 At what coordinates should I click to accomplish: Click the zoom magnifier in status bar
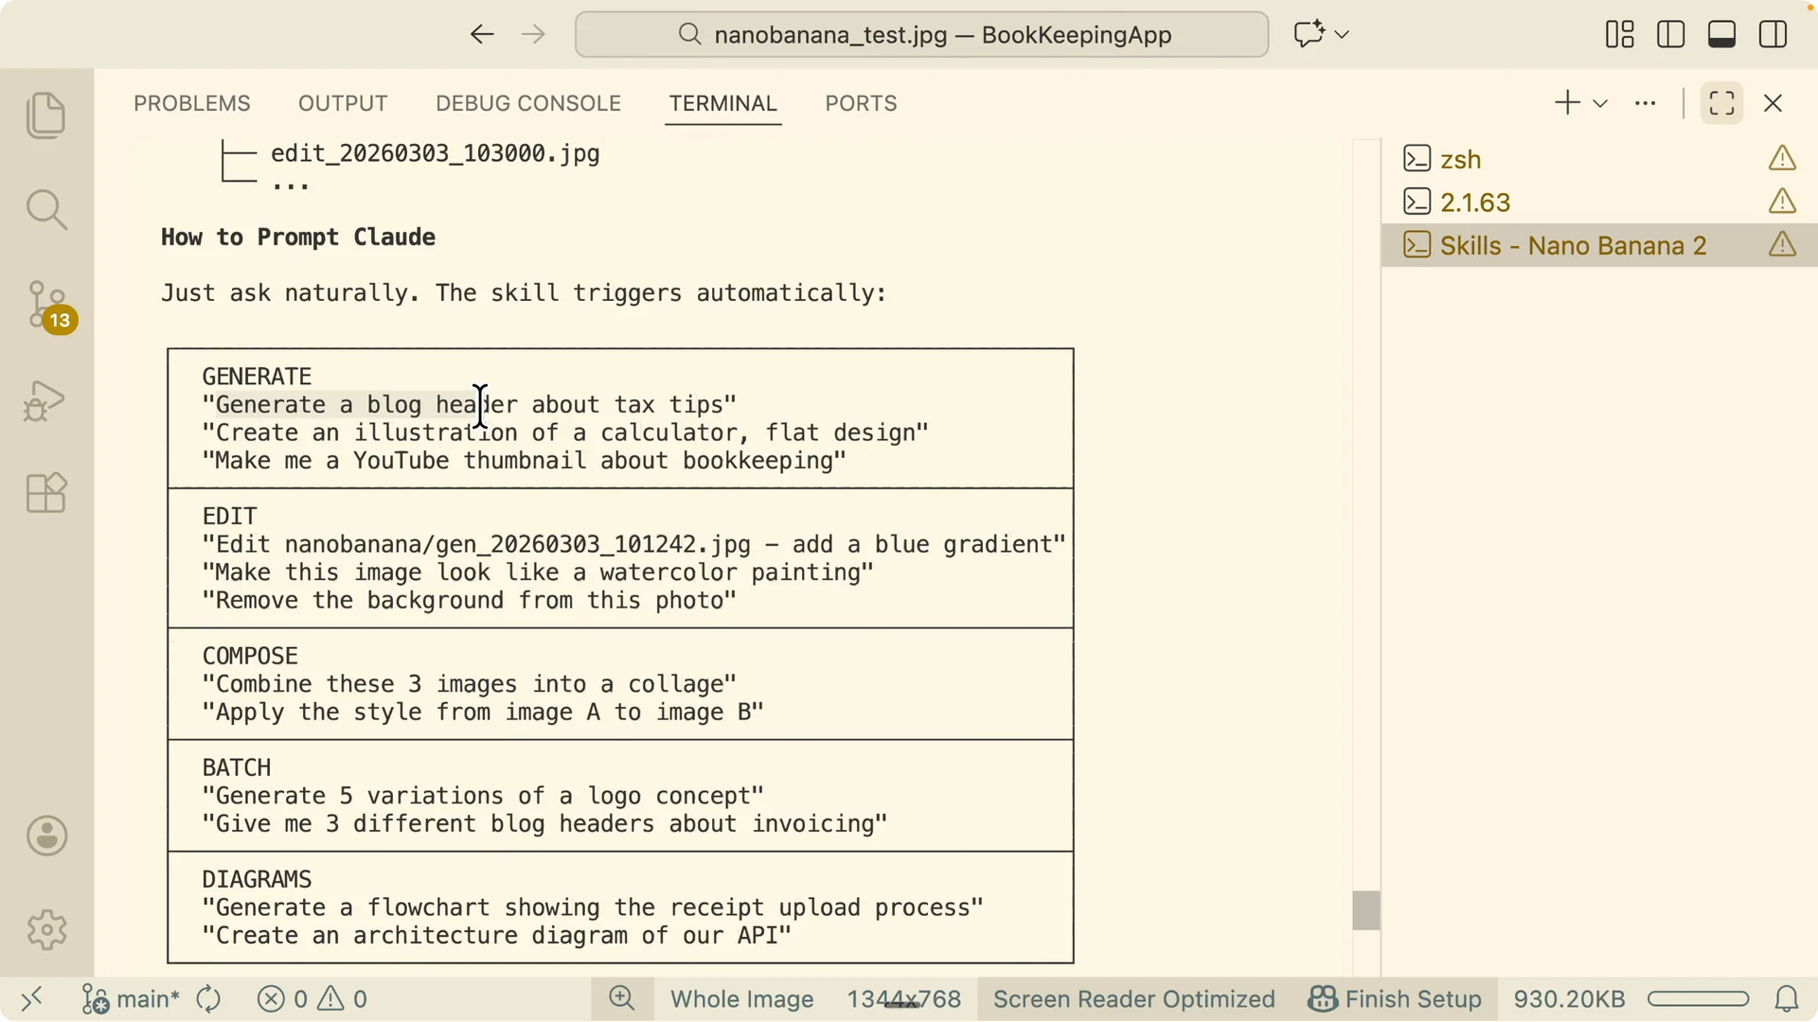[x=622, y=998]
